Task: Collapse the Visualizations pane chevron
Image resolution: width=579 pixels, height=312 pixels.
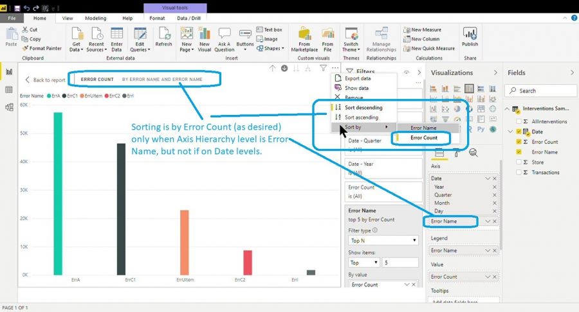Action: pyautogui.click(x=495, y=73)
